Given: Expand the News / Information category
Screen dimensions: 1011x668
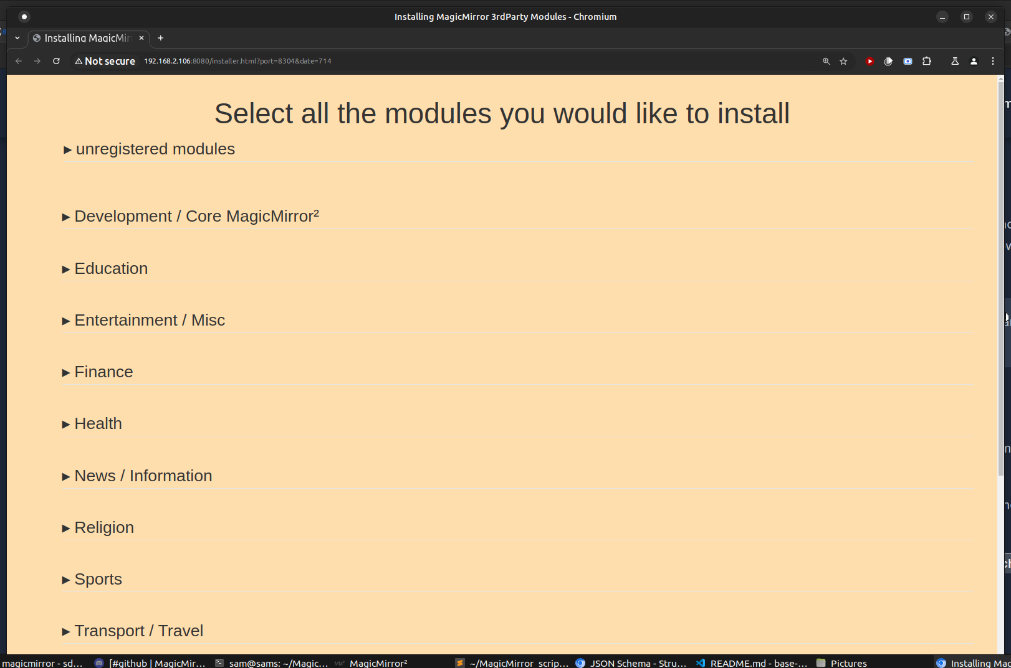Looking at the screenshot, I should click(x=137, y=476).
